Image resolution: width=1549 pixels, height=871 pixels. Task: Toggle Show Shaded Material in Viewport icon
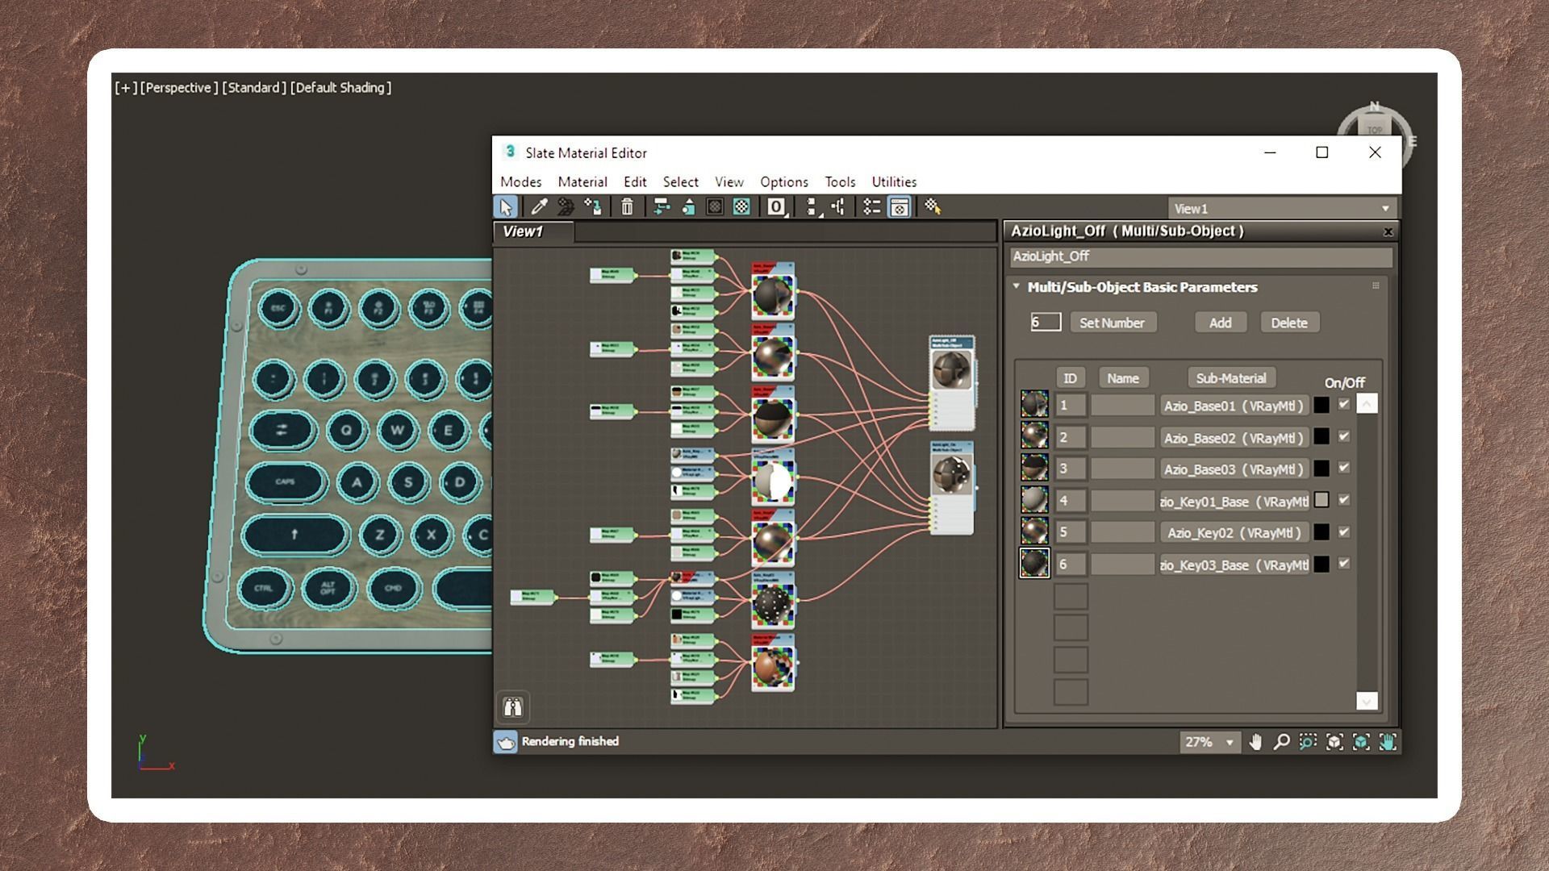point(741,207)
